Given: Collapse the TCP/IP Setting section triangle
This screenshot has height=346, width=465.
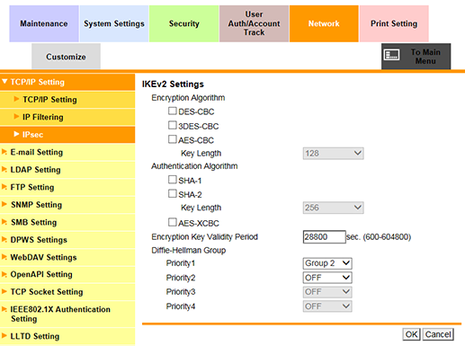Looking at the screenshot, I should tap(4, 82).
